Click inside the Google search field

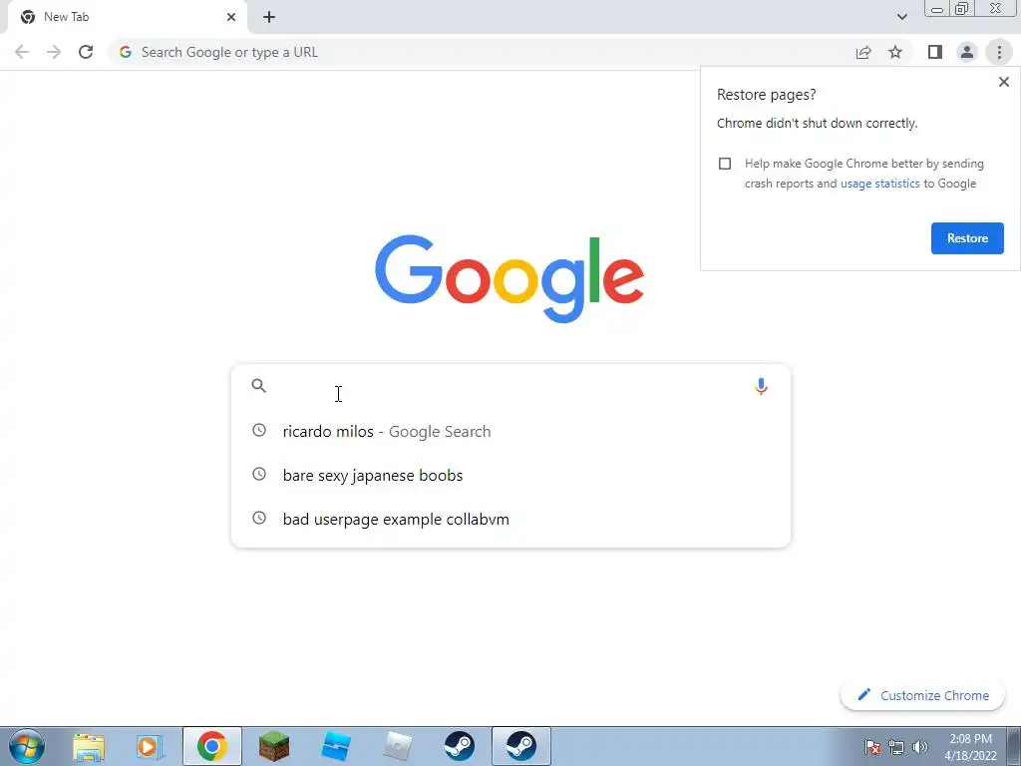(510, 386)
